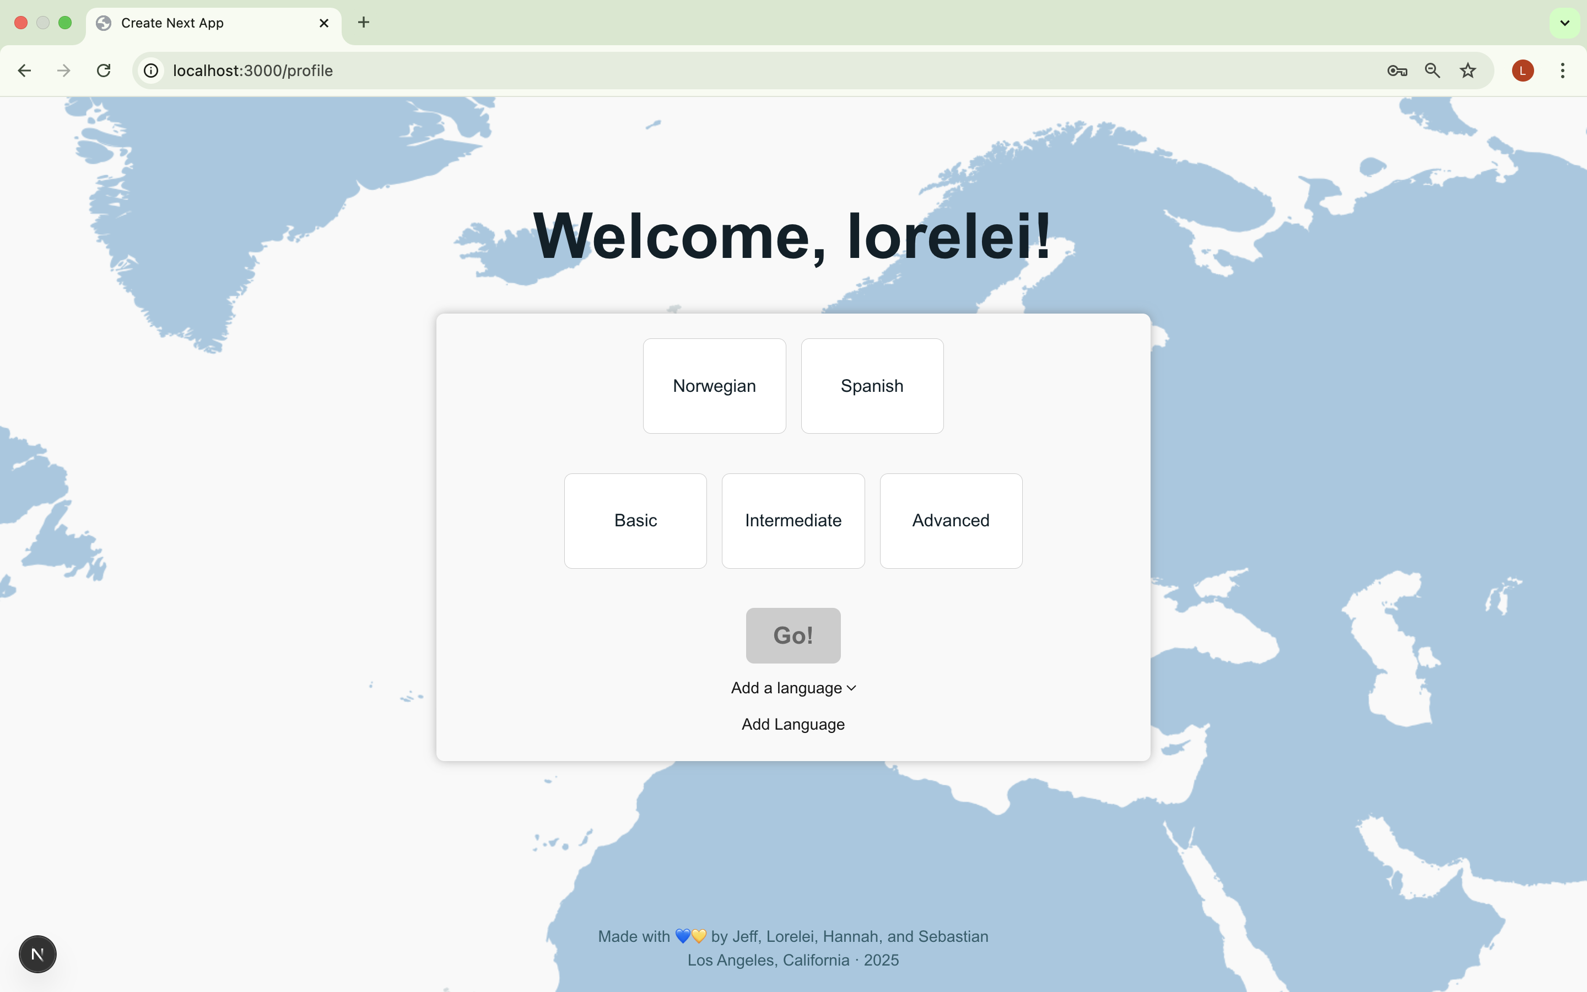Viewport: 1587px width, 992px height.
Task: Choose the Basic level option
Action: click(635, 520)
